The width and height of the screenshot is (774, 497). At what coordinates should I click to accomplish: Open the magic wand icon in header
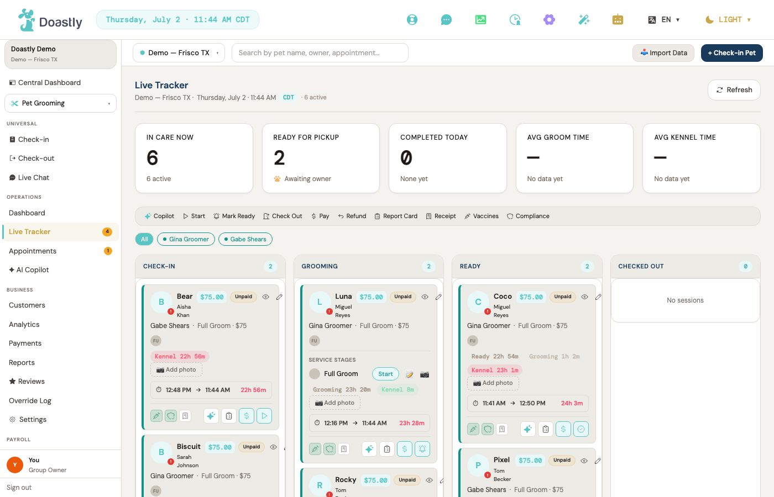coord(584,20)
